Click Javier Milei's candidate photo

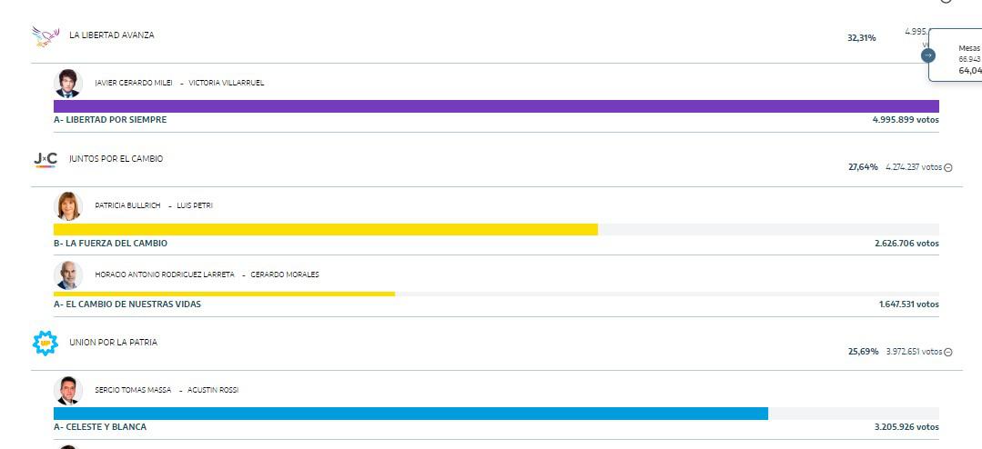[x=68, y=83]
